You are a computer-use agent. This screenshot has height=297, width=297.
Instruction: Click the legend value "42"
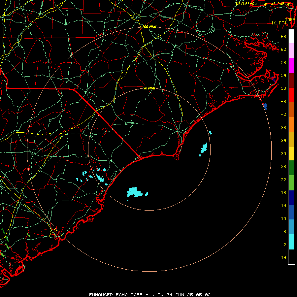[283, 115]
